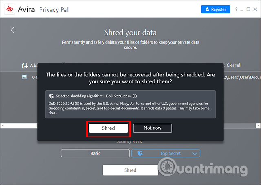Choose Not now in the dialog
Viewport: 261px width, 185px height.
153,128
